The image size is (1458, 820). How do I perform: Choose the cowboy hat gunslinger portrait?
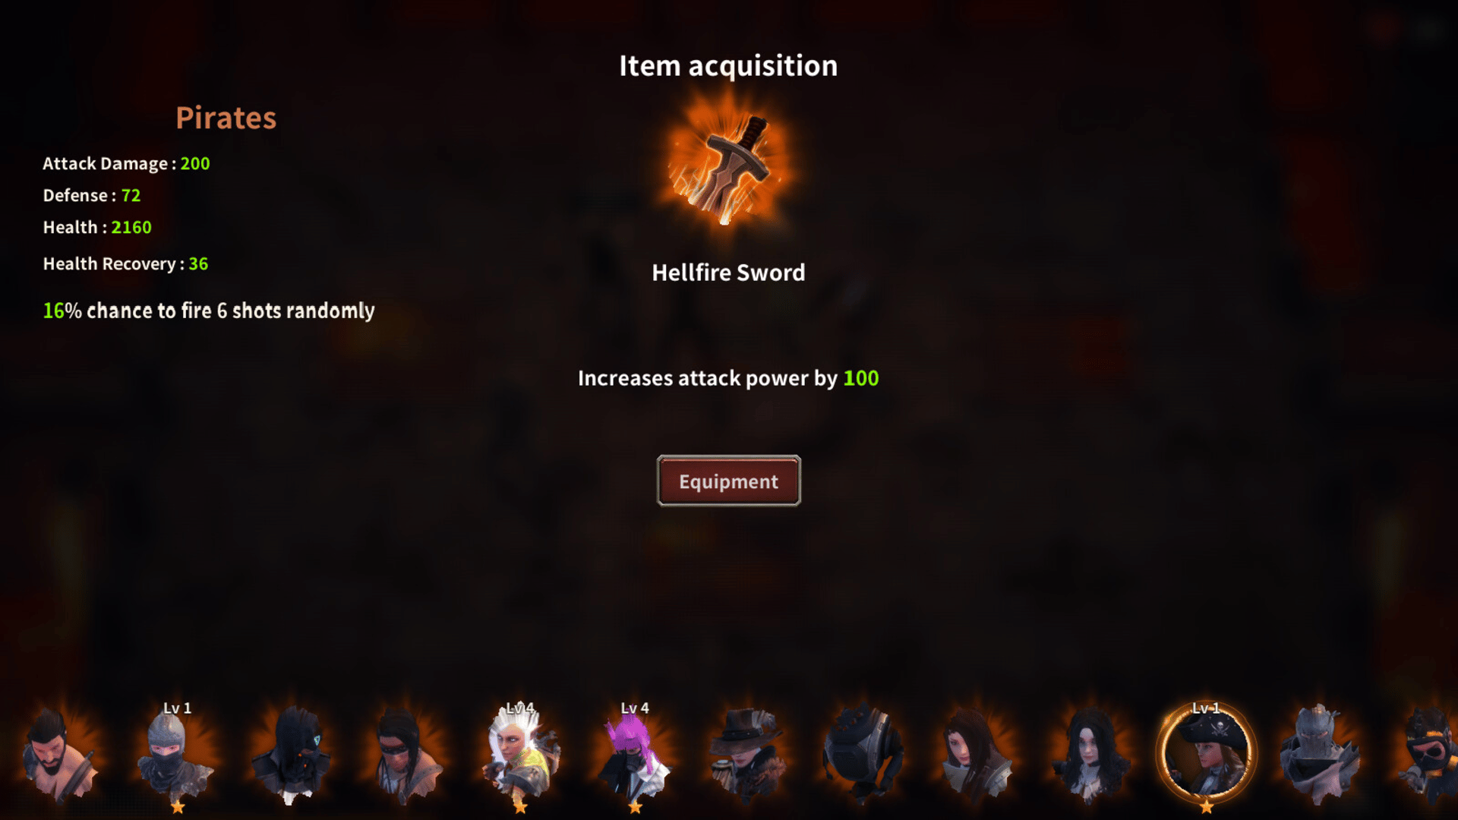pyautogui.click(x=749, y=755)
